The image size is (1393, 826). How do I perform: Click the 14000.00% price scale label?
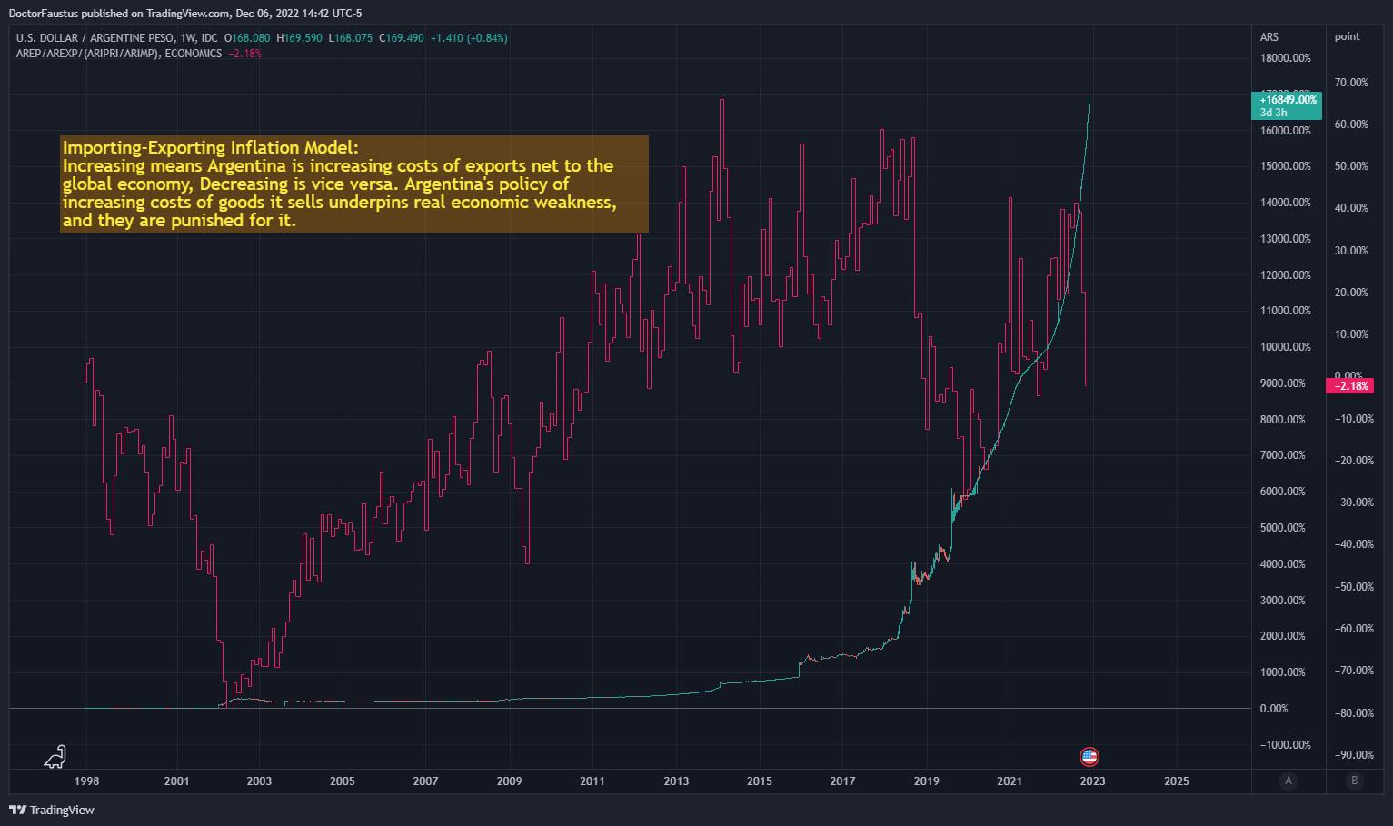(x=1286, y=203)
